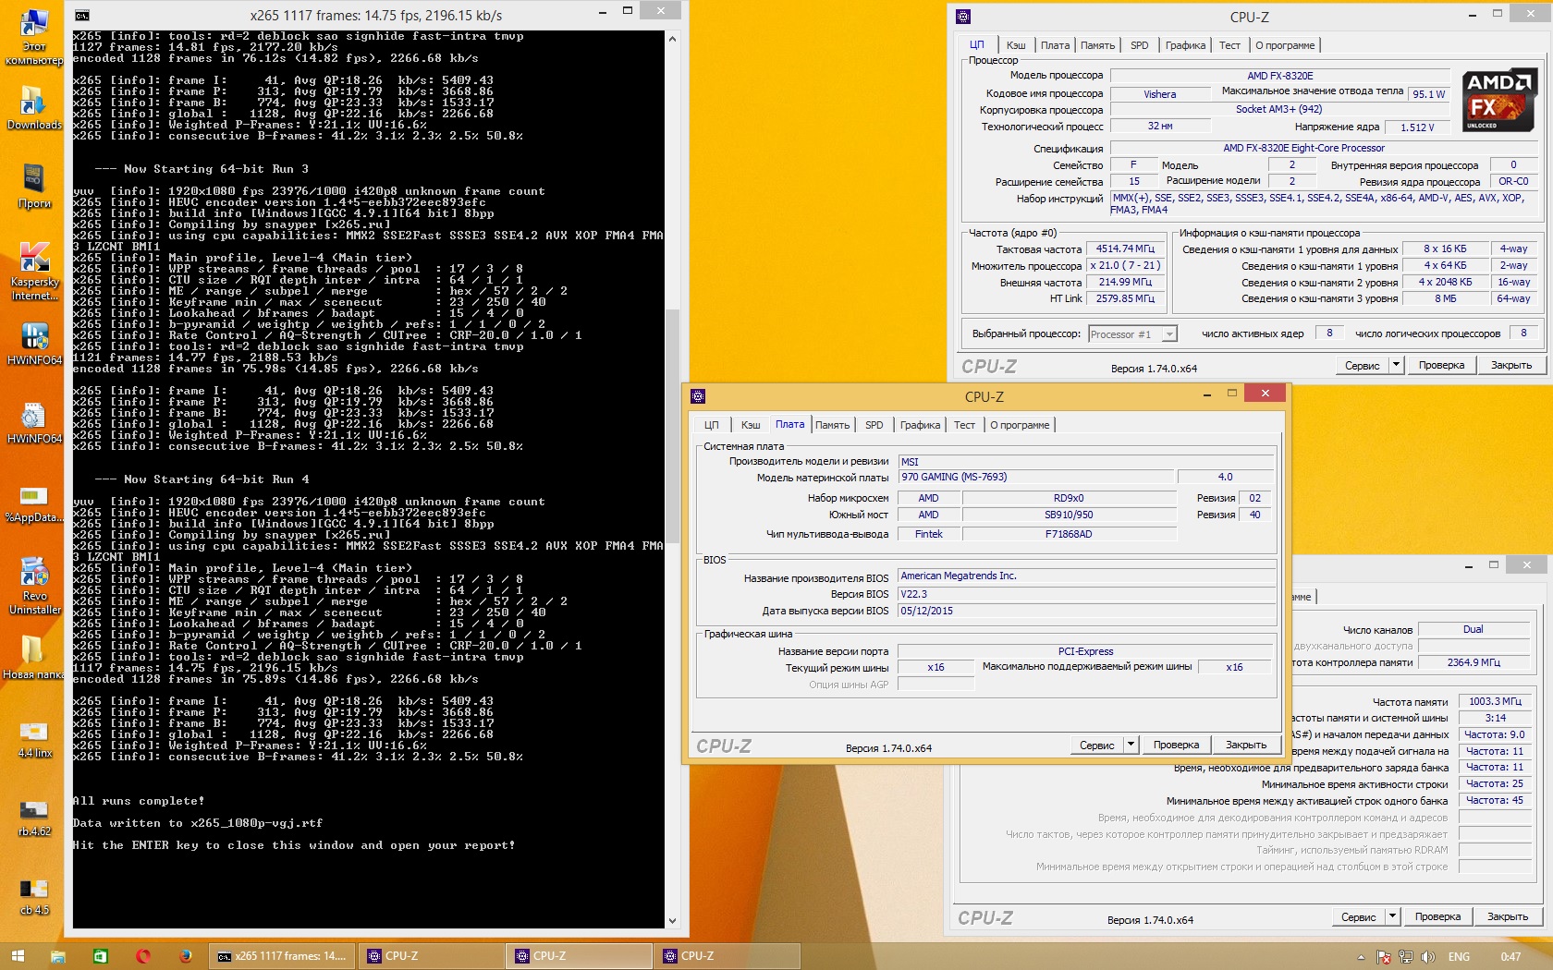Select the cb 4.5 desktop icon

[34, 896]
